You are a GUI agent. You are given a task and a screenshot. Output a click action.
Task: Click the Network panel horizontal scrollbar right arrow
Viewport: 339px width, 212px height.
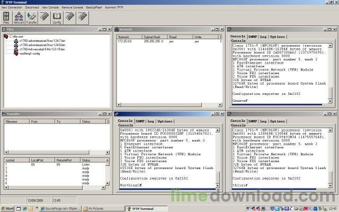click(x=220, y=105)
